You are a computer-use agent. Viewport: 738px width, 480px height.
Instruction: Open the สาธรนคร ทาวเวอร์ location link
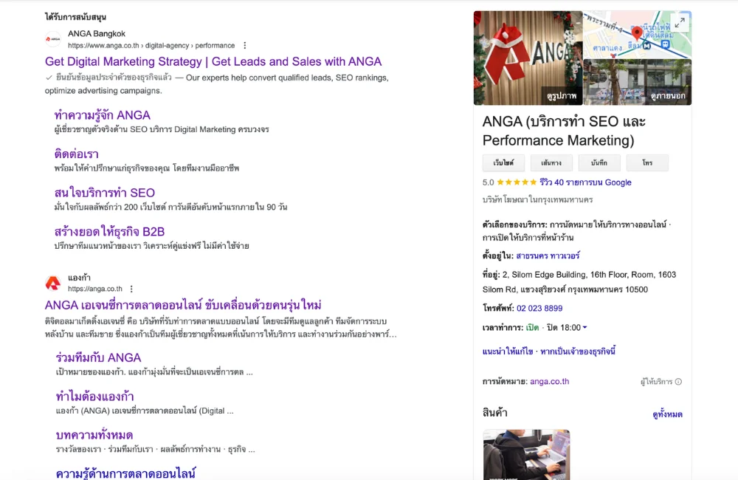click(548, 256)
